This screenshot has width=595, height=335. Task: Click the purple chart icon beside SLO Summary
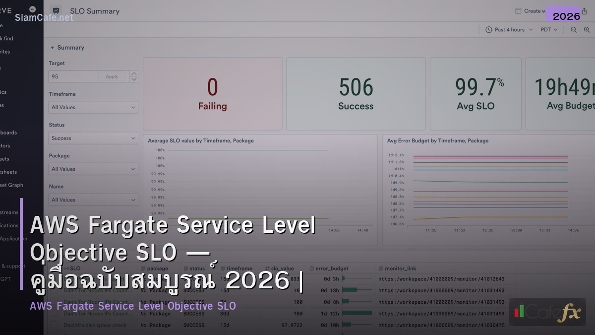[x=56, y=10]
